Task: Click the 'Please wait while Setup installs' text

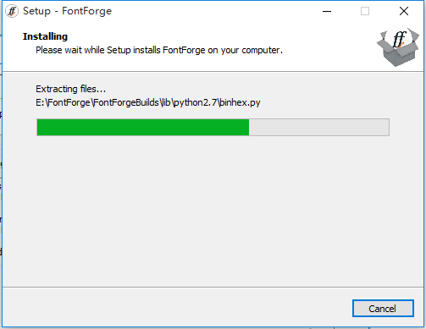Action: 97,50
